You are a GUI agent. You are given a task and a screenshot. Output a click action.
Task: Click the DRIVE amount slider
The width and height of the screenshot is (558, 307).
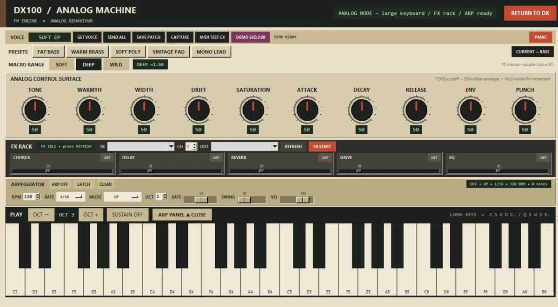pyautogui.click(x=389, y=171)
